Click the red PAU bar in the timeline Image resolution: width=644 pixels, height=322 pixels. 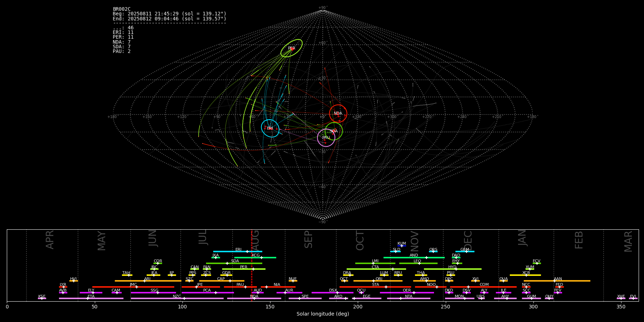240,287
